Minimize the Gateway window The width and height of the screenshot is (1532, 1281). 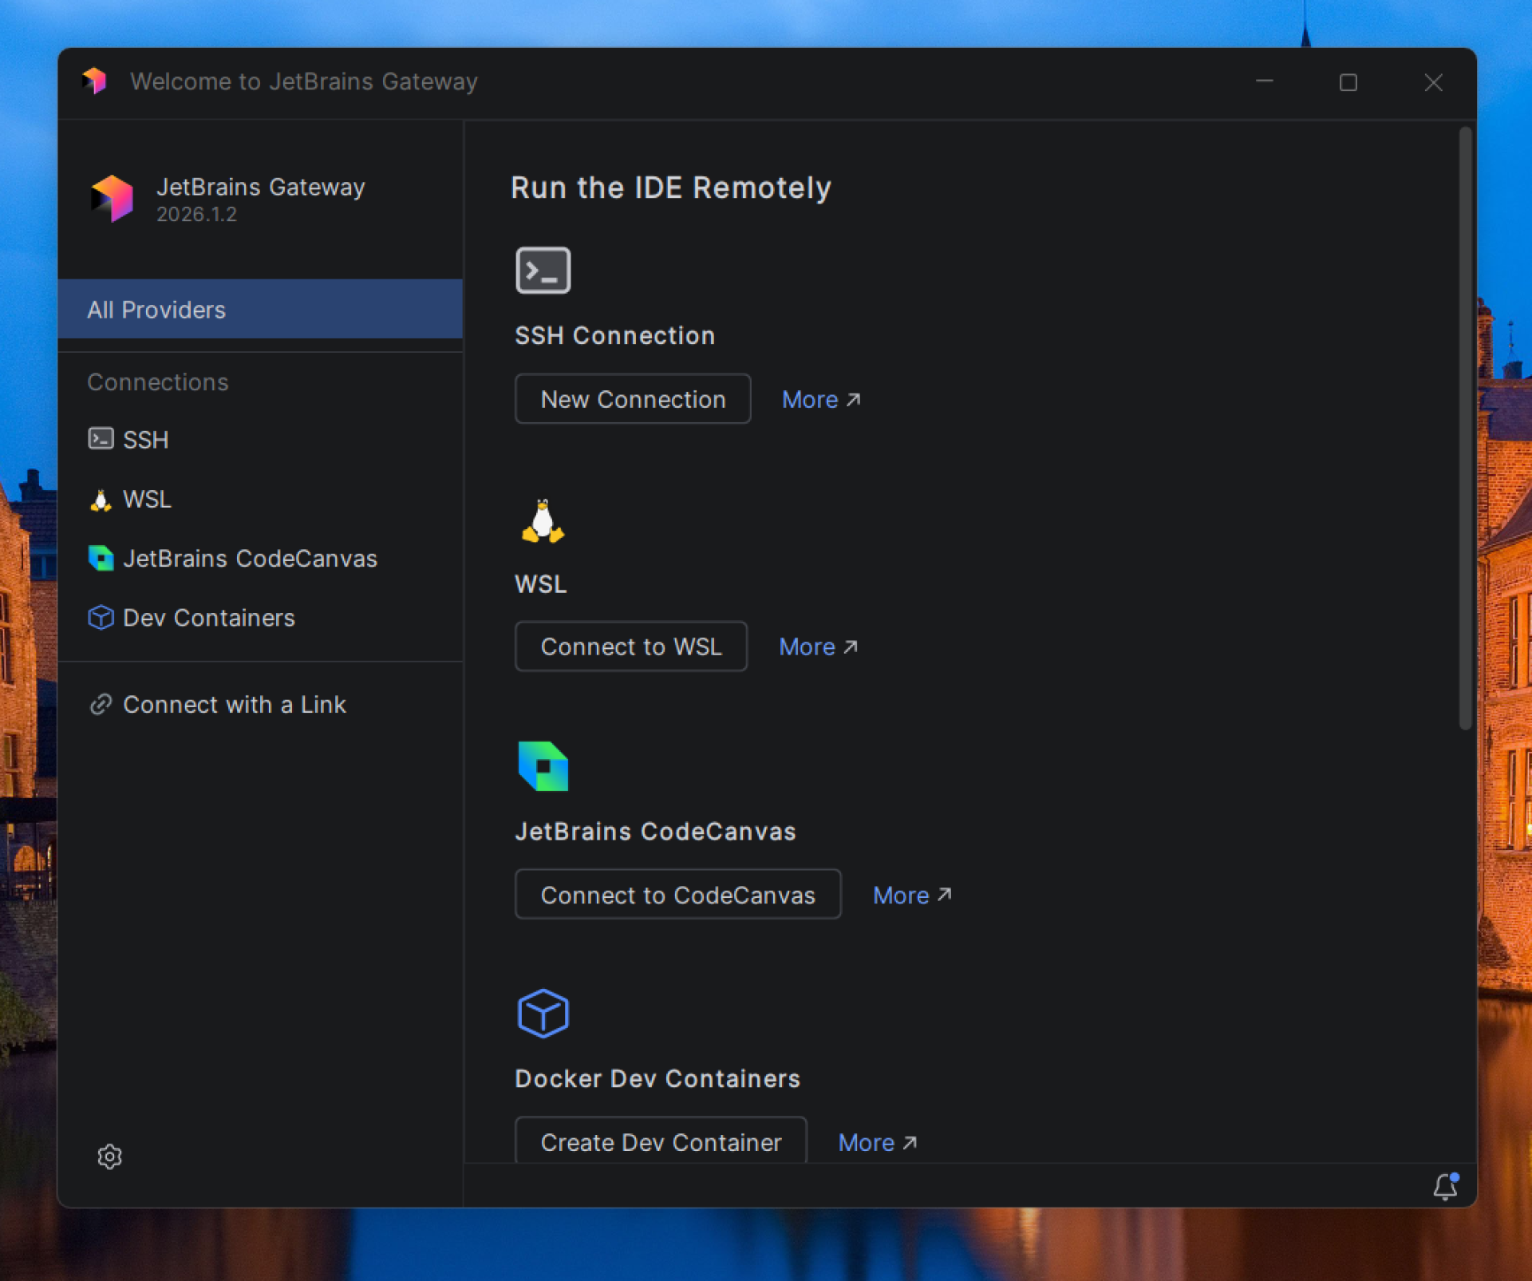1264,81
